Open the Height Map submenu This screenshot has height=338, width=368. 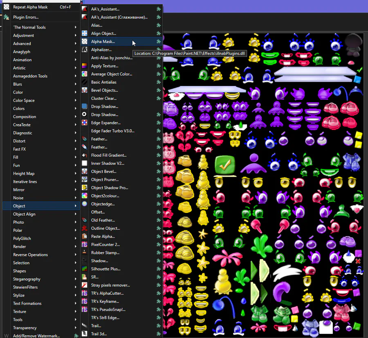pyautogui.click(x=41, y=174)
